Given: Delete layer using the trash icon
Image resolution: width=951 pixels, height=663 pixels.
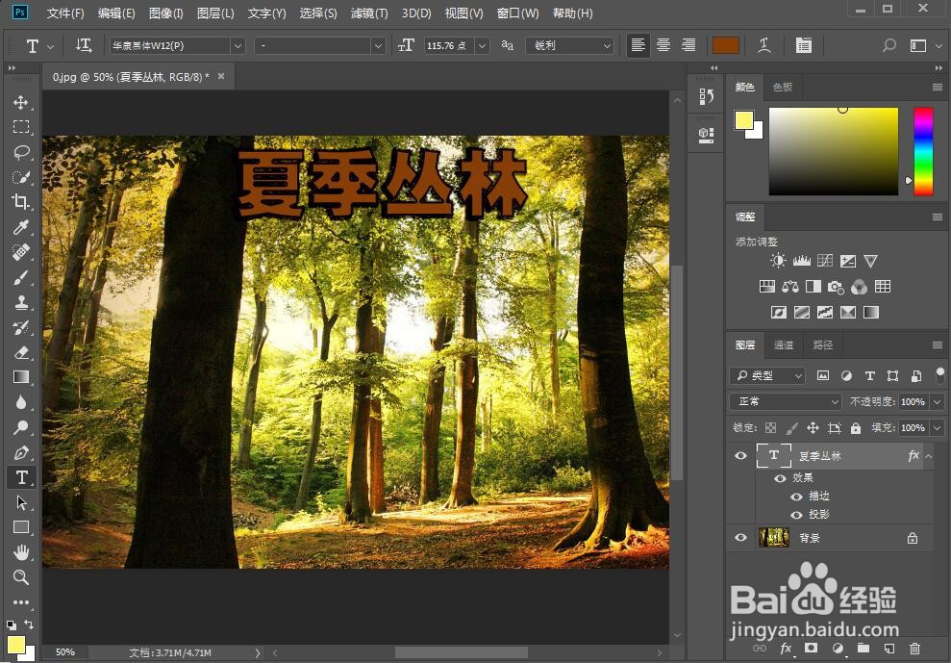Looking at the screenshot, I should (913, 649).
